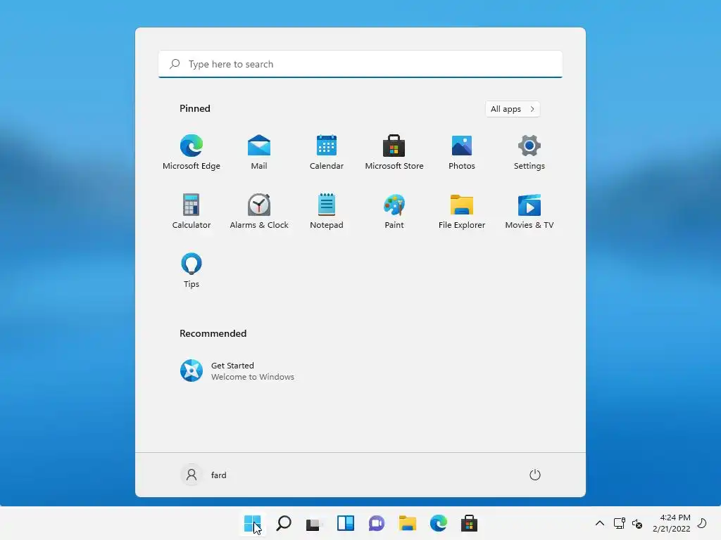
Task: Open Task View on the taskbar
Action: click(x=314, y=523)
